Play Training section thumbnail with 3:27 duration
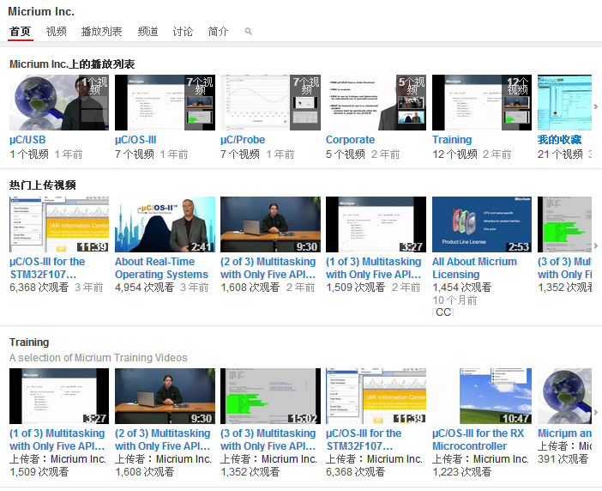Image resolution: width=602 pixels, height=491 pixels. point(59,396)
